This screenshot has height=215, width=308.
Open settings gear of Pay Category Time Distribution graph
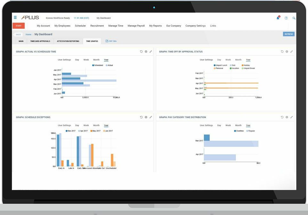(287, 117)
